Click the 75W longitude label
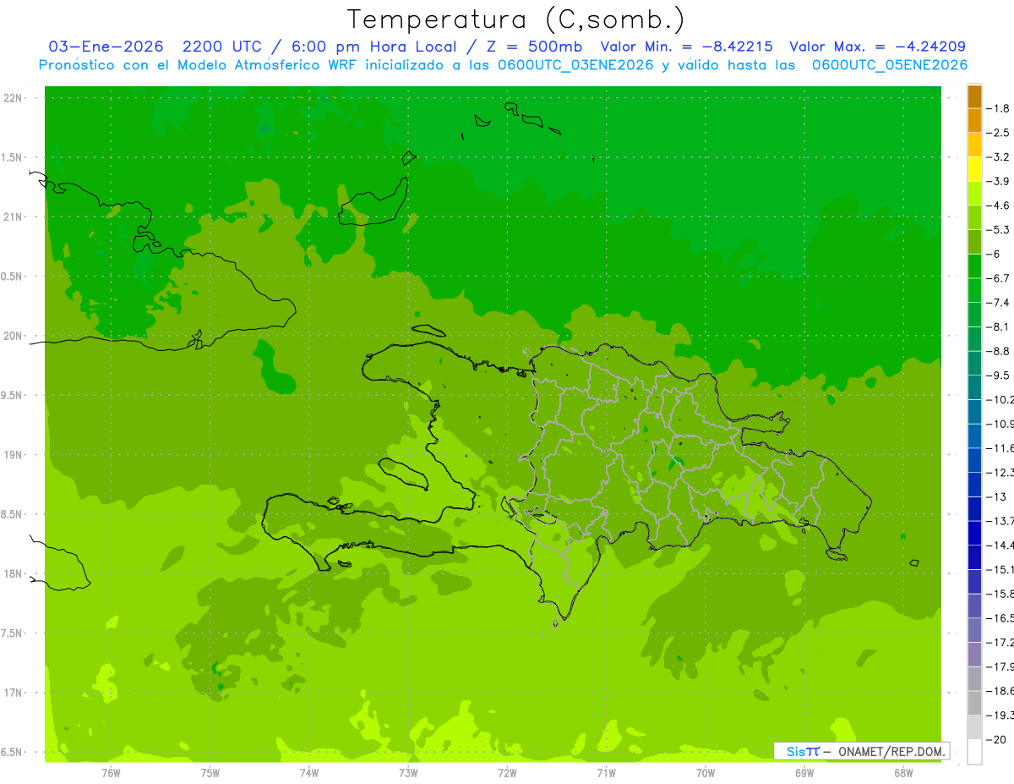1014x784 pixels. click(x=210, y=773)
